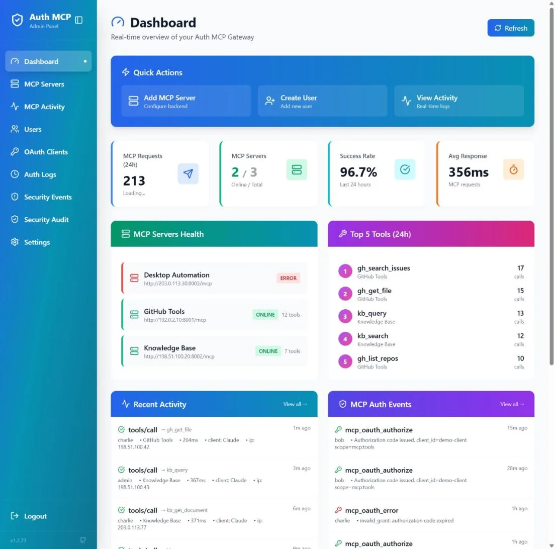Click rank badge 5 for gh_list_repos
The width and height of the screenshot is (555, 549).
[x=345, y=361]
